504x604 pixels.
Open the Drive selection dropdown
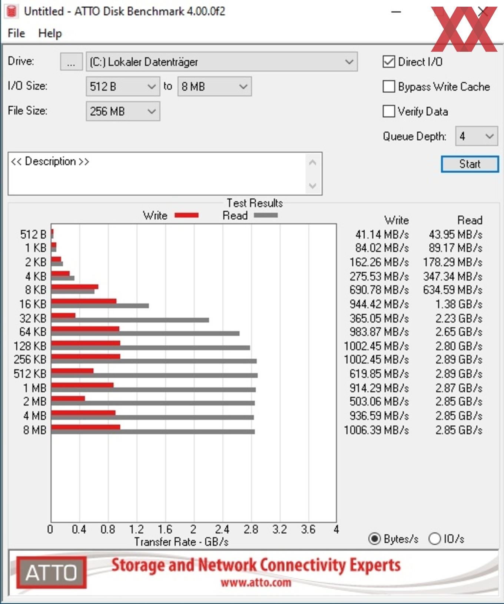[222, 62]
